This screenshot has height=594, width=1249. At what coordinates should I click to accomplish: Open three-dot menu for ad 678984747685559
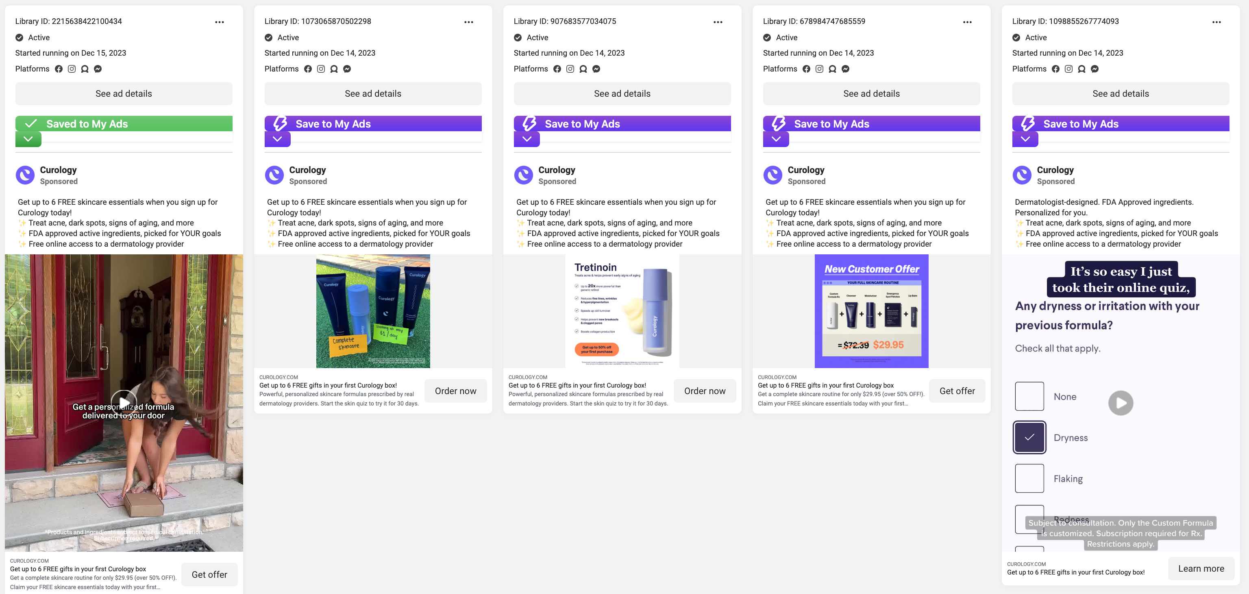coord(967,22)
